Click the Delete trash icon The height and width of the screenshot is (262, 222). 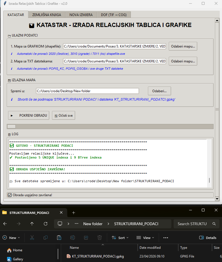(100, 238)
